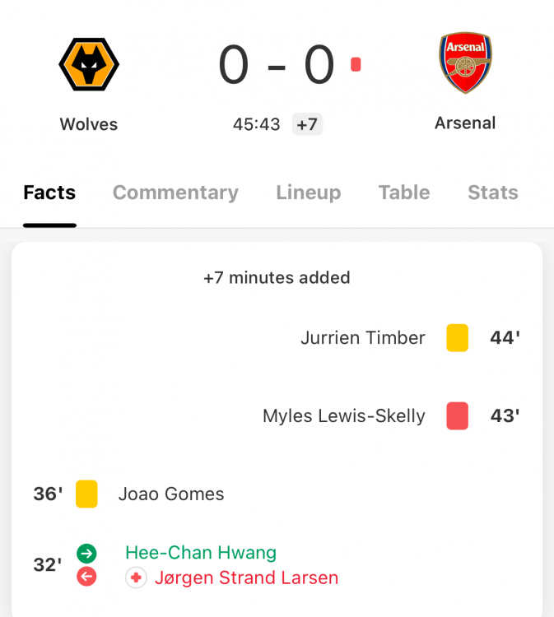Switch to the Table tab

coord(404,193)
